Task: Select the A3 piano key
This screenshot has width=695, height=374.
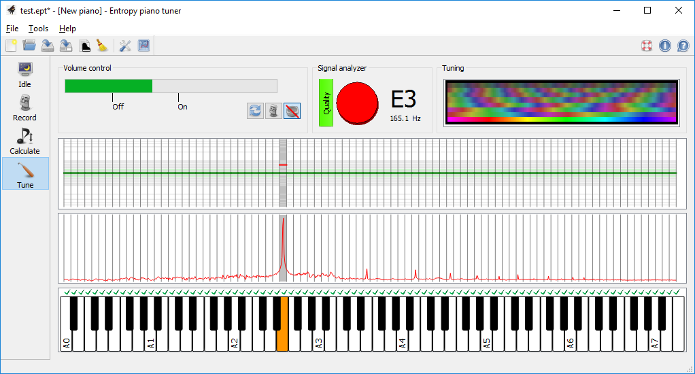Action: (318, 341)
